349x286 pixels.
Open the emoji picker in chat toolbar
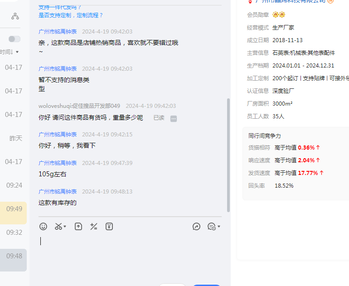43,226
